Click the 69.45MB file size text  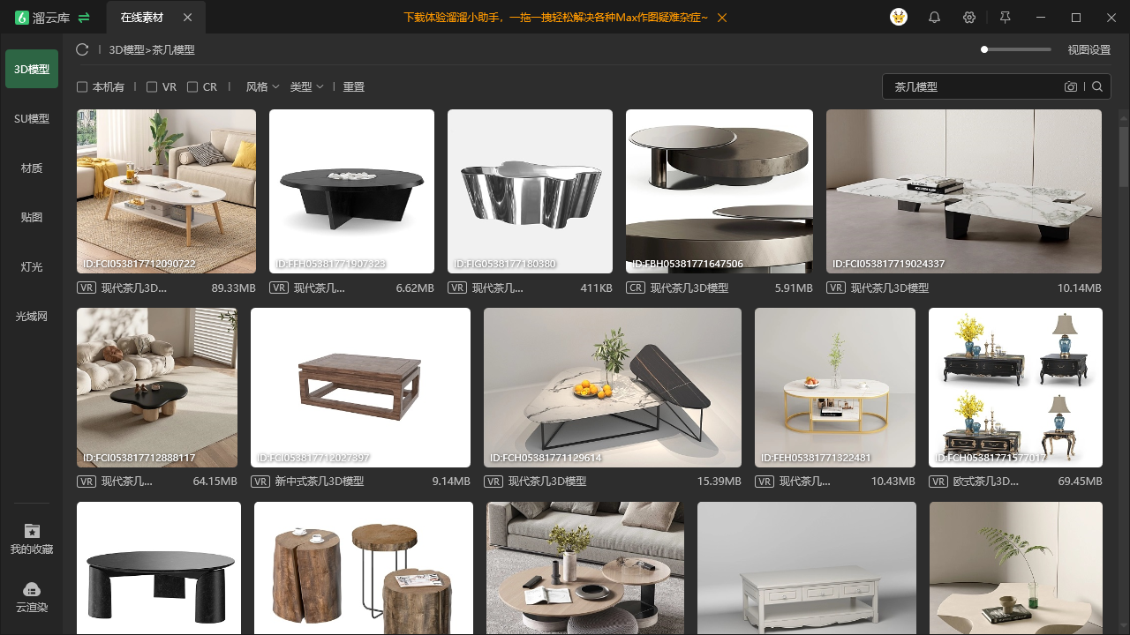pyautogui.click(x=1080, y=482)
